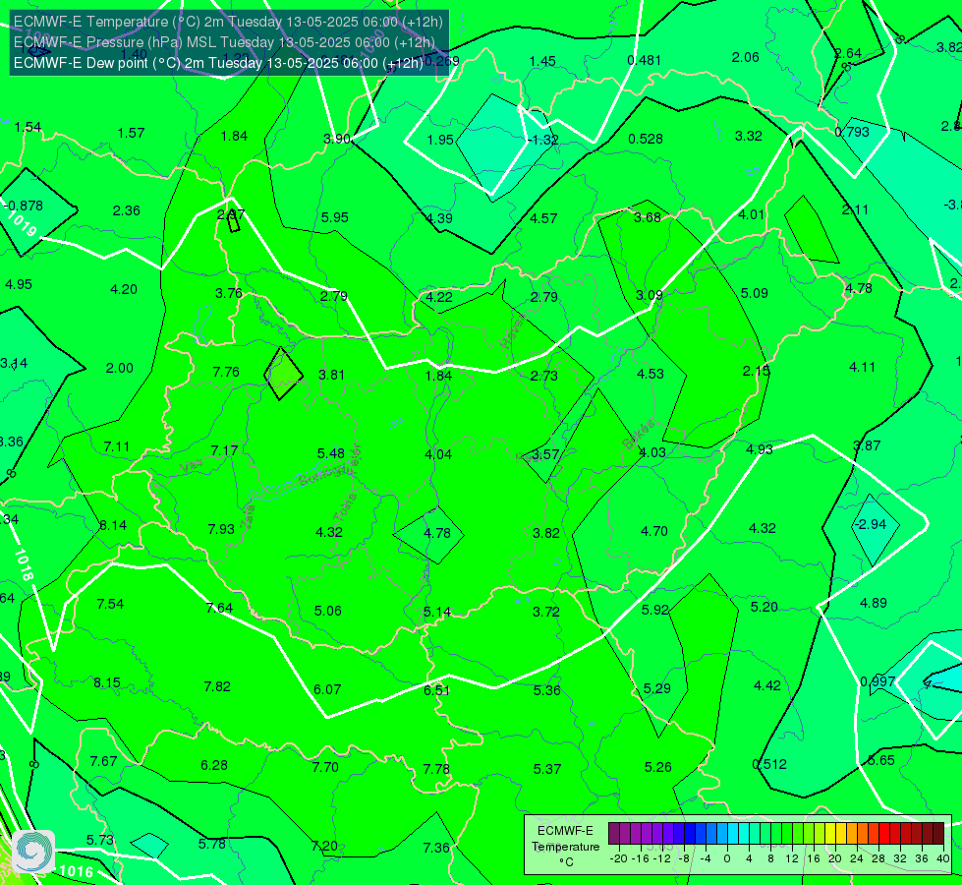Click the map value 5.95
This screenshot has height=885, width=962.
(x=334, y=217)
